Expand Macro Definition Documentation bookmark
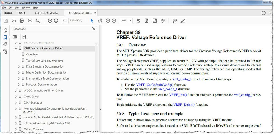The height and width of the screenshot is (134, 274). point(19,72)
